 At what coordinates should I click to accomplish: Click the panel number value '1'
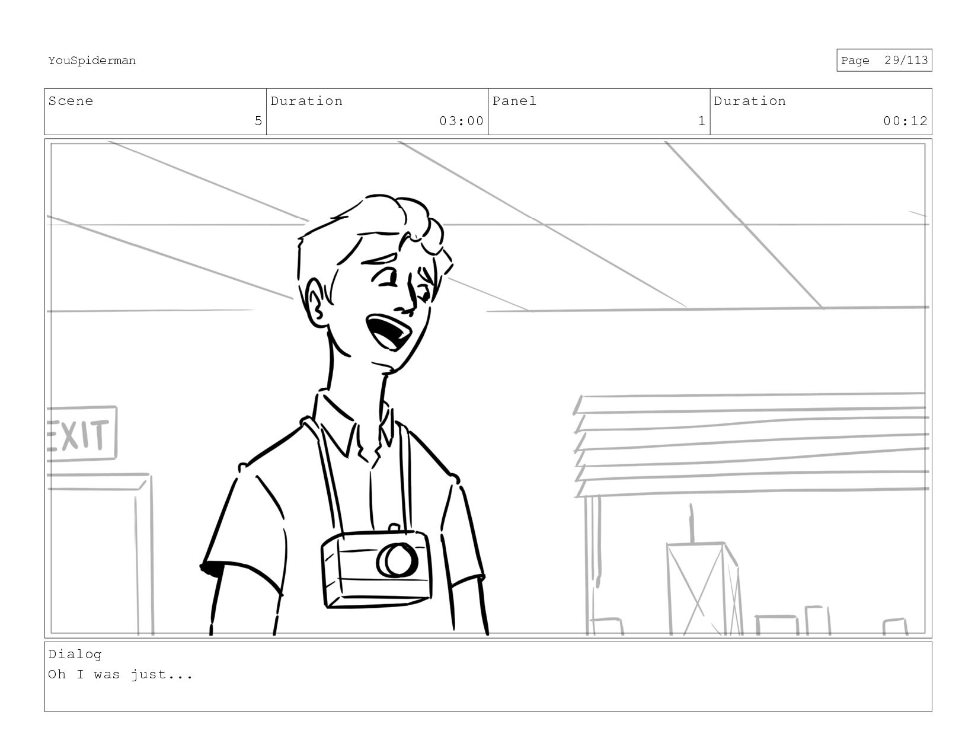click(702, 121)
